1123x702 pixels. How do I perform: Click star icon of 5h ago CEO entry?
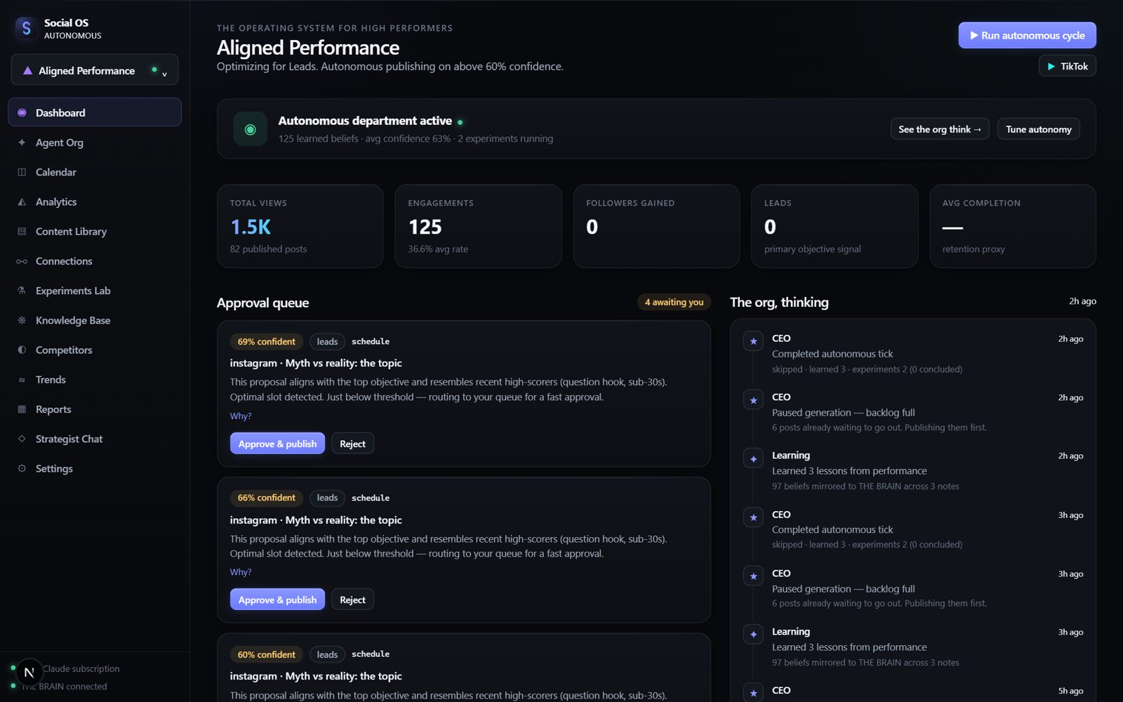coord(753,692)
